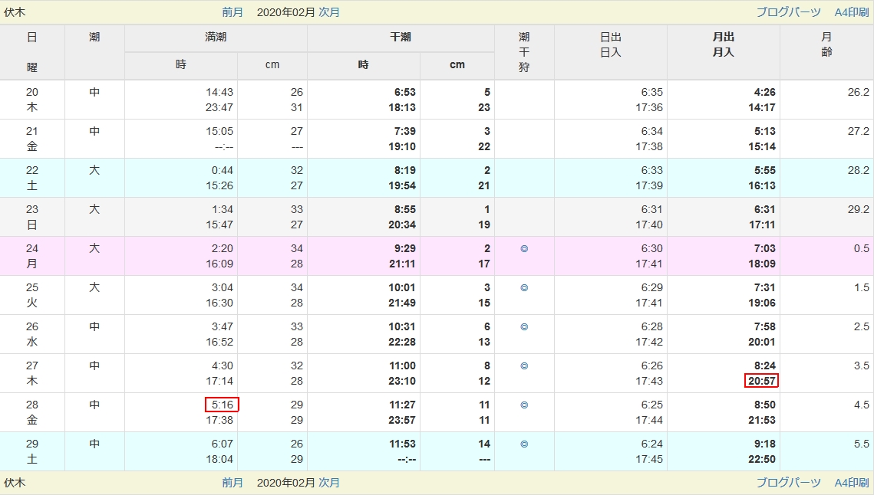The width and height of the screenshot is (874, 495).
Task: Click high tide time 5:16 on day 28
Action: (x=222, y=405)
